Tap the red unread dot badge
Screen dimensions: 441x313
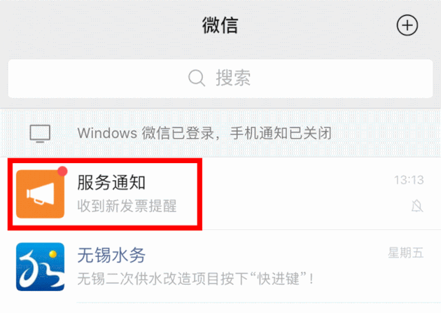click(62, 171)
